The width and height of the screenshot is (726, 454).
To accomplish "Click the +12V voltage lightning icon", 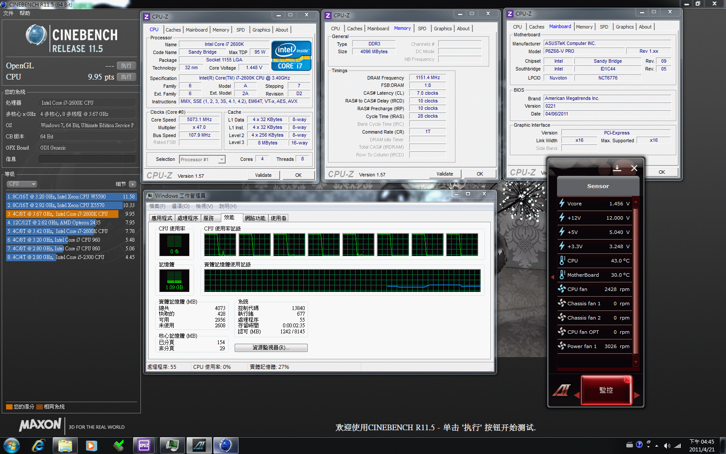I will [562, 217].
